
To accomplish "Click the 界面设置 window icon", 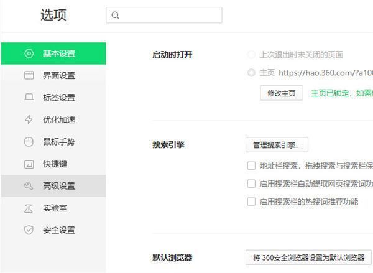I will point(29,76).
